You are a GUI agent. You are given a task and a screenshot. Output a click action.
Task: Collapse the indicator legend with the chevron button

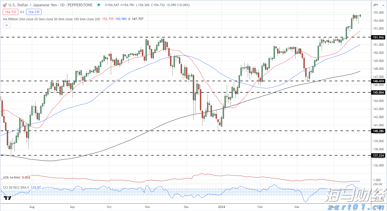7,25
